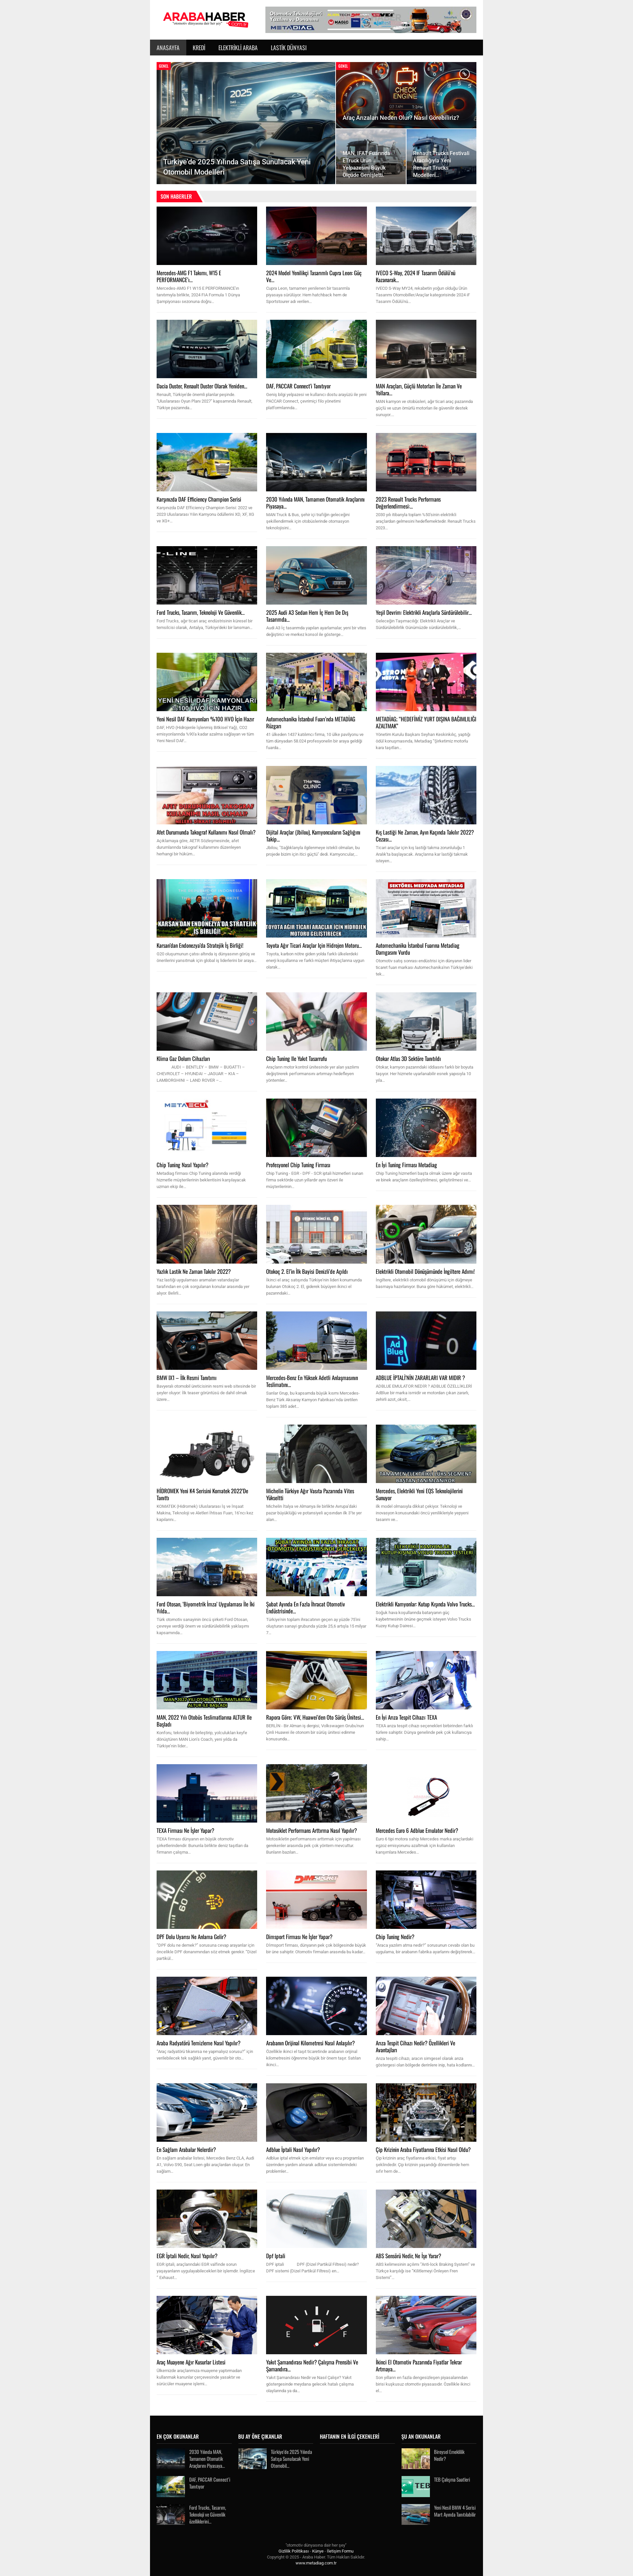Go to ELEKTRİKLİ ARABA section
This screenshot has width=633, height=2576.
(238, 48)
